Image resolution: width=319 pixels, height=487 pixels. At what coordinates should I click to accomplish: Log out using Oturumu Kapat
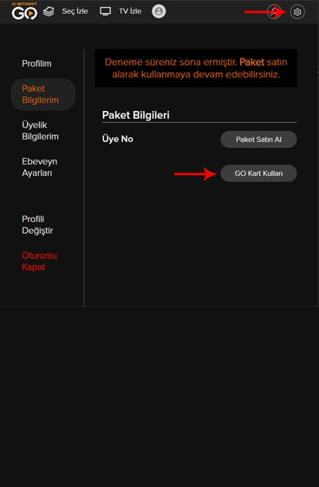click(x=39, y=261)
